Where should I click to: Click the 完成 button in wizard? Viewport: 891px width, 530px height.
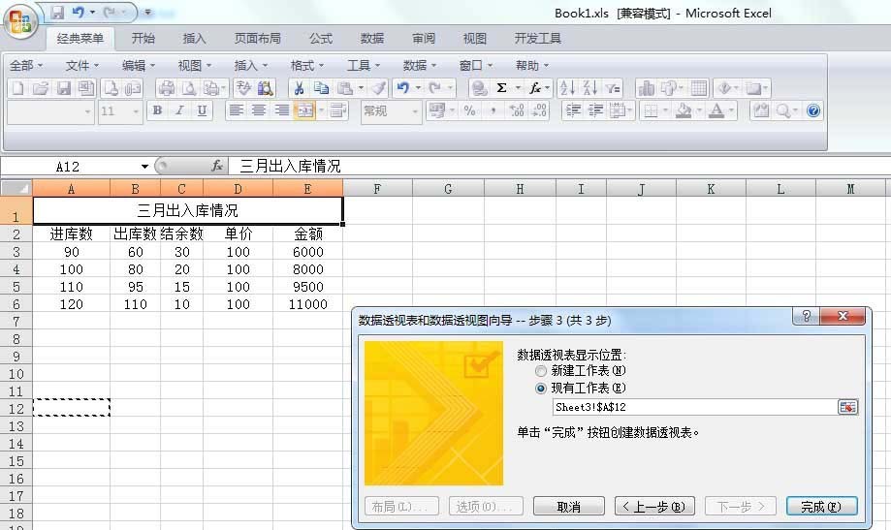[x=821, y=506]
